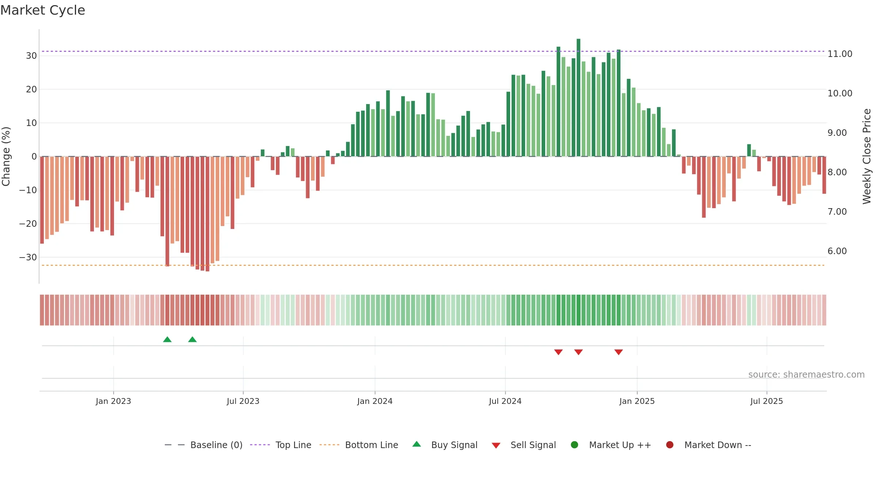Select the middle red sell signal marker
This screenshot has width=877, height=493.
[x=578, y=352]
